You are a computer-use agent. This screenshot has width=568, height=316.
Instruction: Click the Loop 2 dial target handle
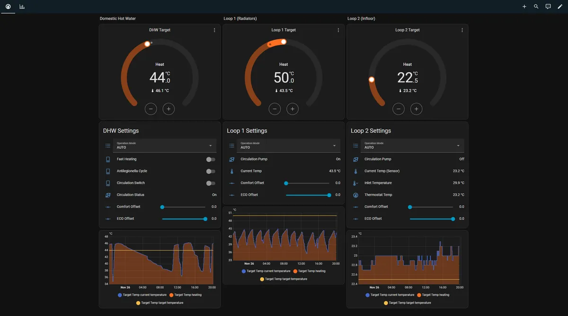pos(372,80)
